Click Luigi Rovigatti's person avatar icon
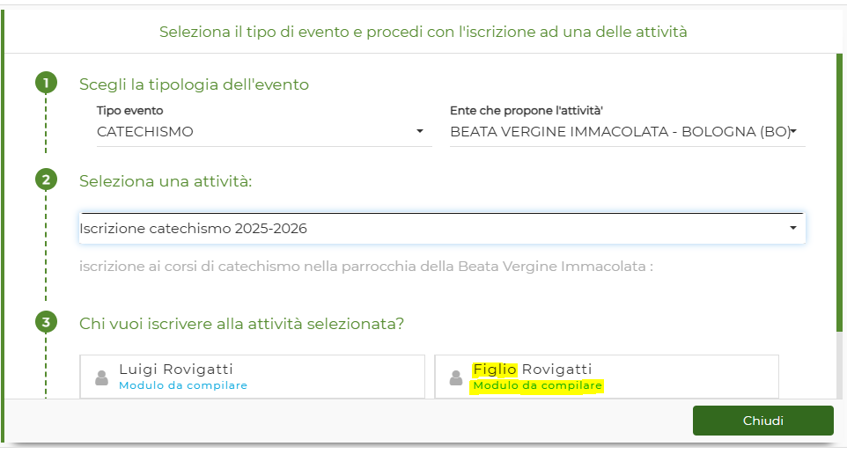Viewport: 847px width, 454px height. click(x=101, y=377)
